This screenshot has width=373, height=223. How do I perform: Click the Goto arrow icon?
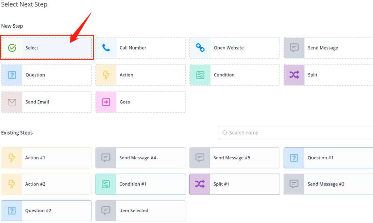106,102
